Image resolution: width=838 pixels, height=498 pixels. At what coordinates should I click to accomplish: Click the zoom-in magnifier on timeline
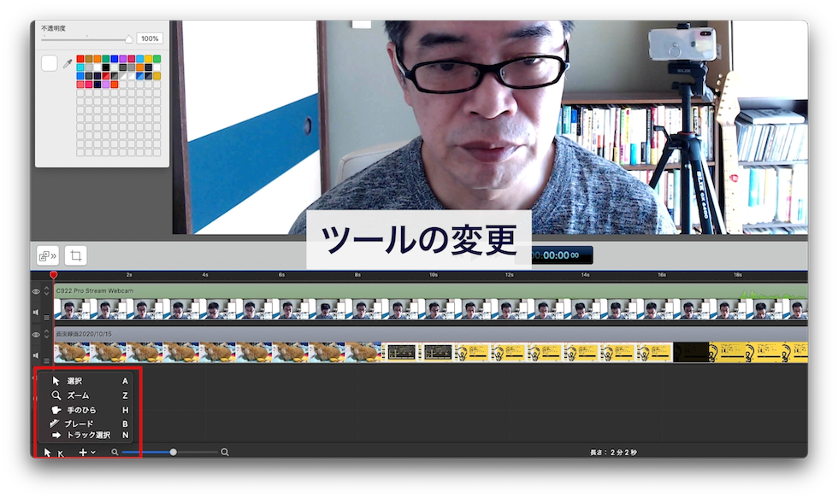coord(225,452)
